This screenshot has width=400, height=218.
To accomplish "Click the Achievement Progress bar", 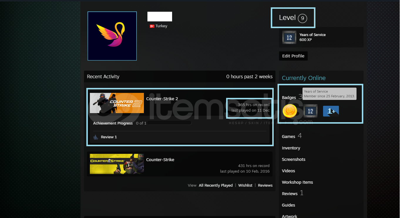I will [x=169, y=123].
